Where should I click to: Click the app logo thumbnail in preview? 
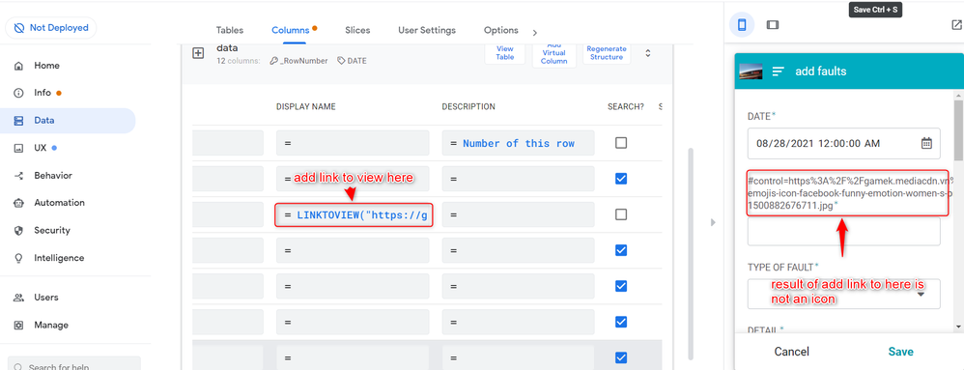751,71
